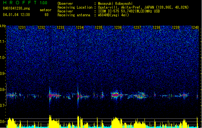Click the date stamp 04.01.04 12:30

click(16, 15)
